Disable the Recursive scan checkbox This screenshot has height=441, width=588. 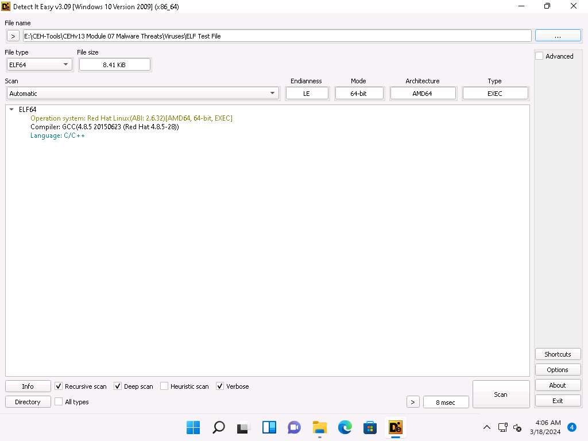pyautogui.click(x=59, y=386)
